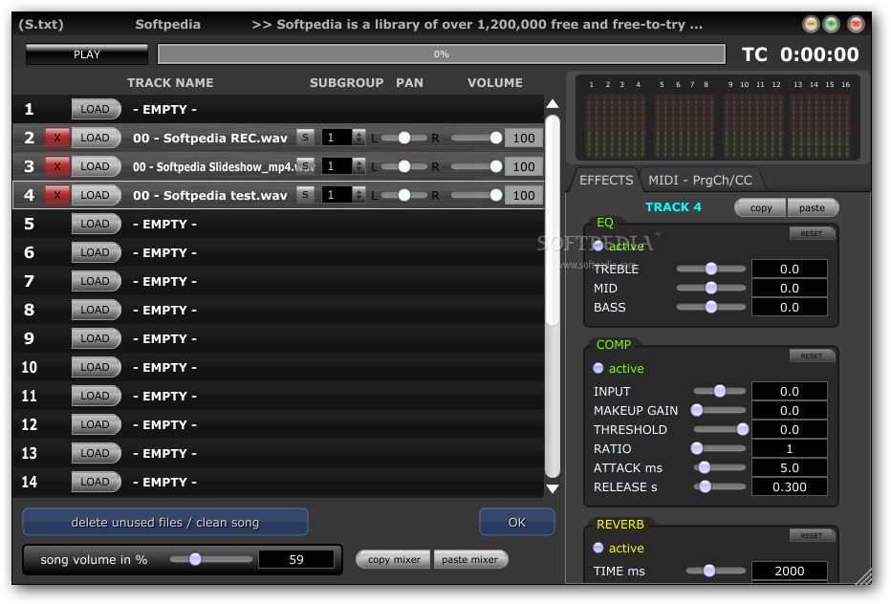The height and width of the screenshot is (604, 891).
Task: Click the track 4 volume value field
Action: pyautogui.click(x=523, y=196)
